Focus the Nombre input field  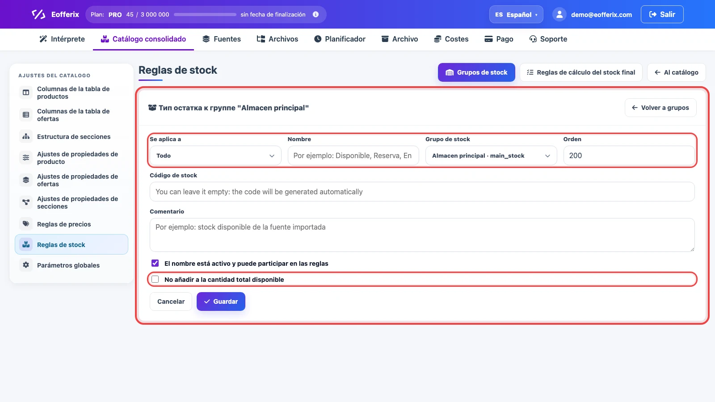353,155
